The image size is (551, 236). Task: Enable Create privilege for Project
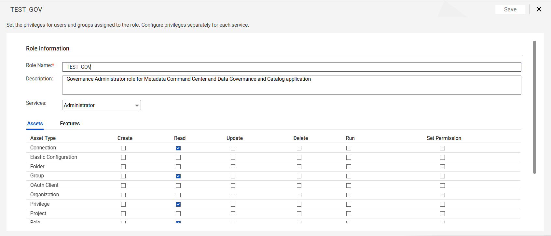coord(123,214)
